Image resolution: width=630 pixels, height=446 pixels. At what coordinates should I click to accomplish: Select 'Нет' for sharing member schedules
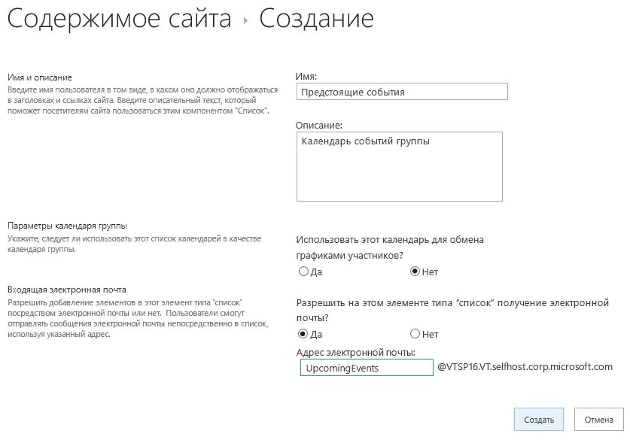(x=415, y=272)
